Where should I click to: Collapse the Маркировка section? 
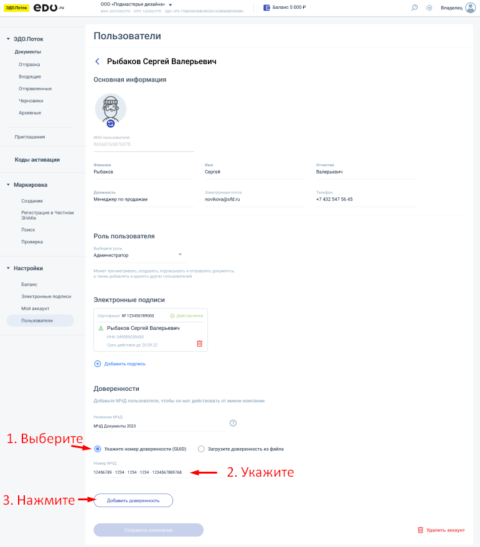tap(8, 185)
